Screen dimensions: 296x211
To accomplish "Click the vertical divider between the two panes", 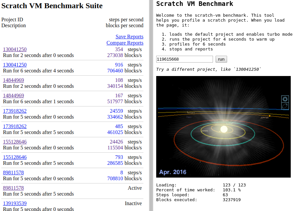I will click(x=151, y=105).
